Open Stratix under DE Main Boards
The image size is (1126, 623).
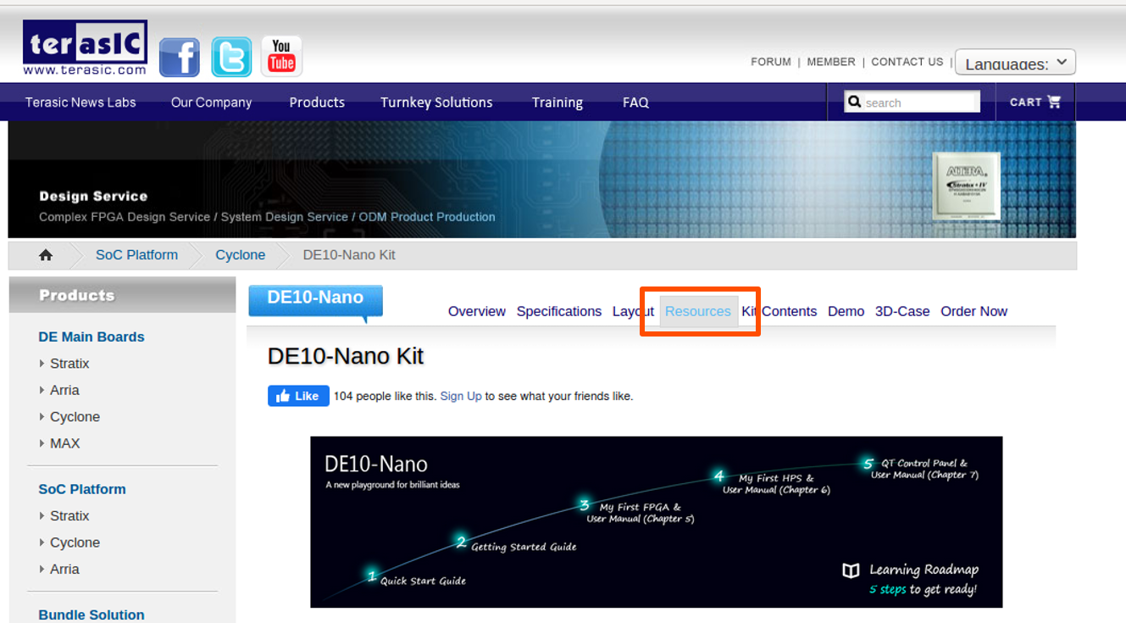69,364
